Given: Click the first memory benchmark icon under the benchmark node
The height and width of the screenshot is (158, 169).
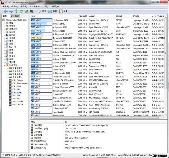Looking at the screenshot, I should tap(10, 68).
